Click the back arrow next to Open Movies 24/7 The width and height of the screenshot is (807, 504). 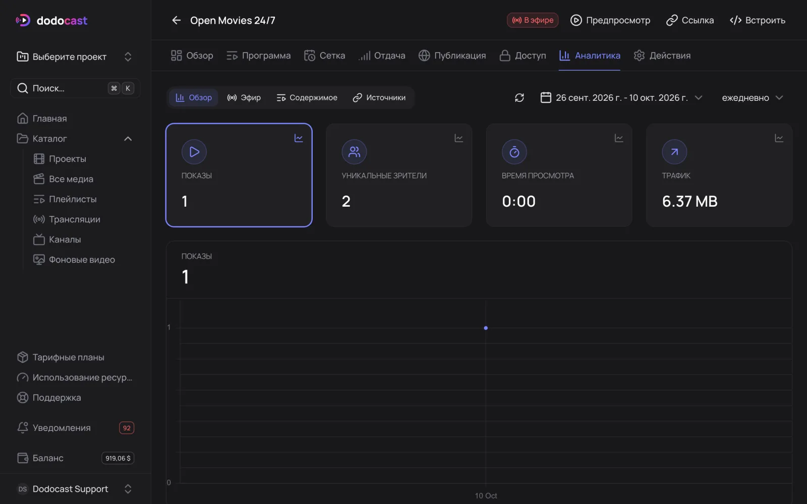[x=176, y=20]
